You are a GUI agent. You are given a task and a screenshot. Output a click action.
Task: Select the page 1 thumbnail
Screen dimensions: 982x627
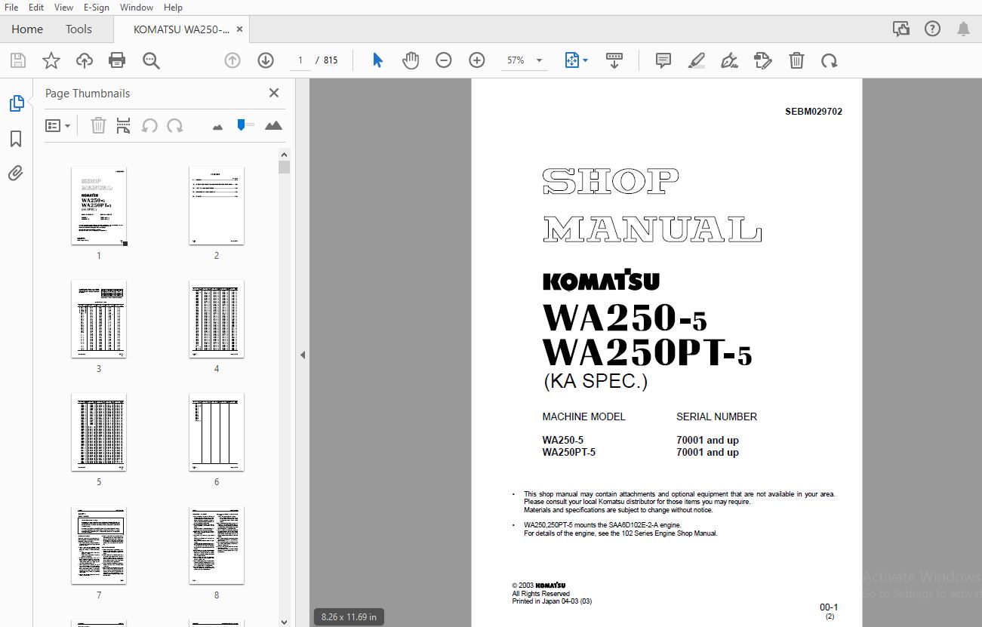point(99,206)
